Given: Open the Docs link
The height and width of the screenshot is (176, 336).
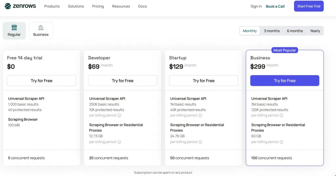Looking at the screenshot, I should pos(142,7).
